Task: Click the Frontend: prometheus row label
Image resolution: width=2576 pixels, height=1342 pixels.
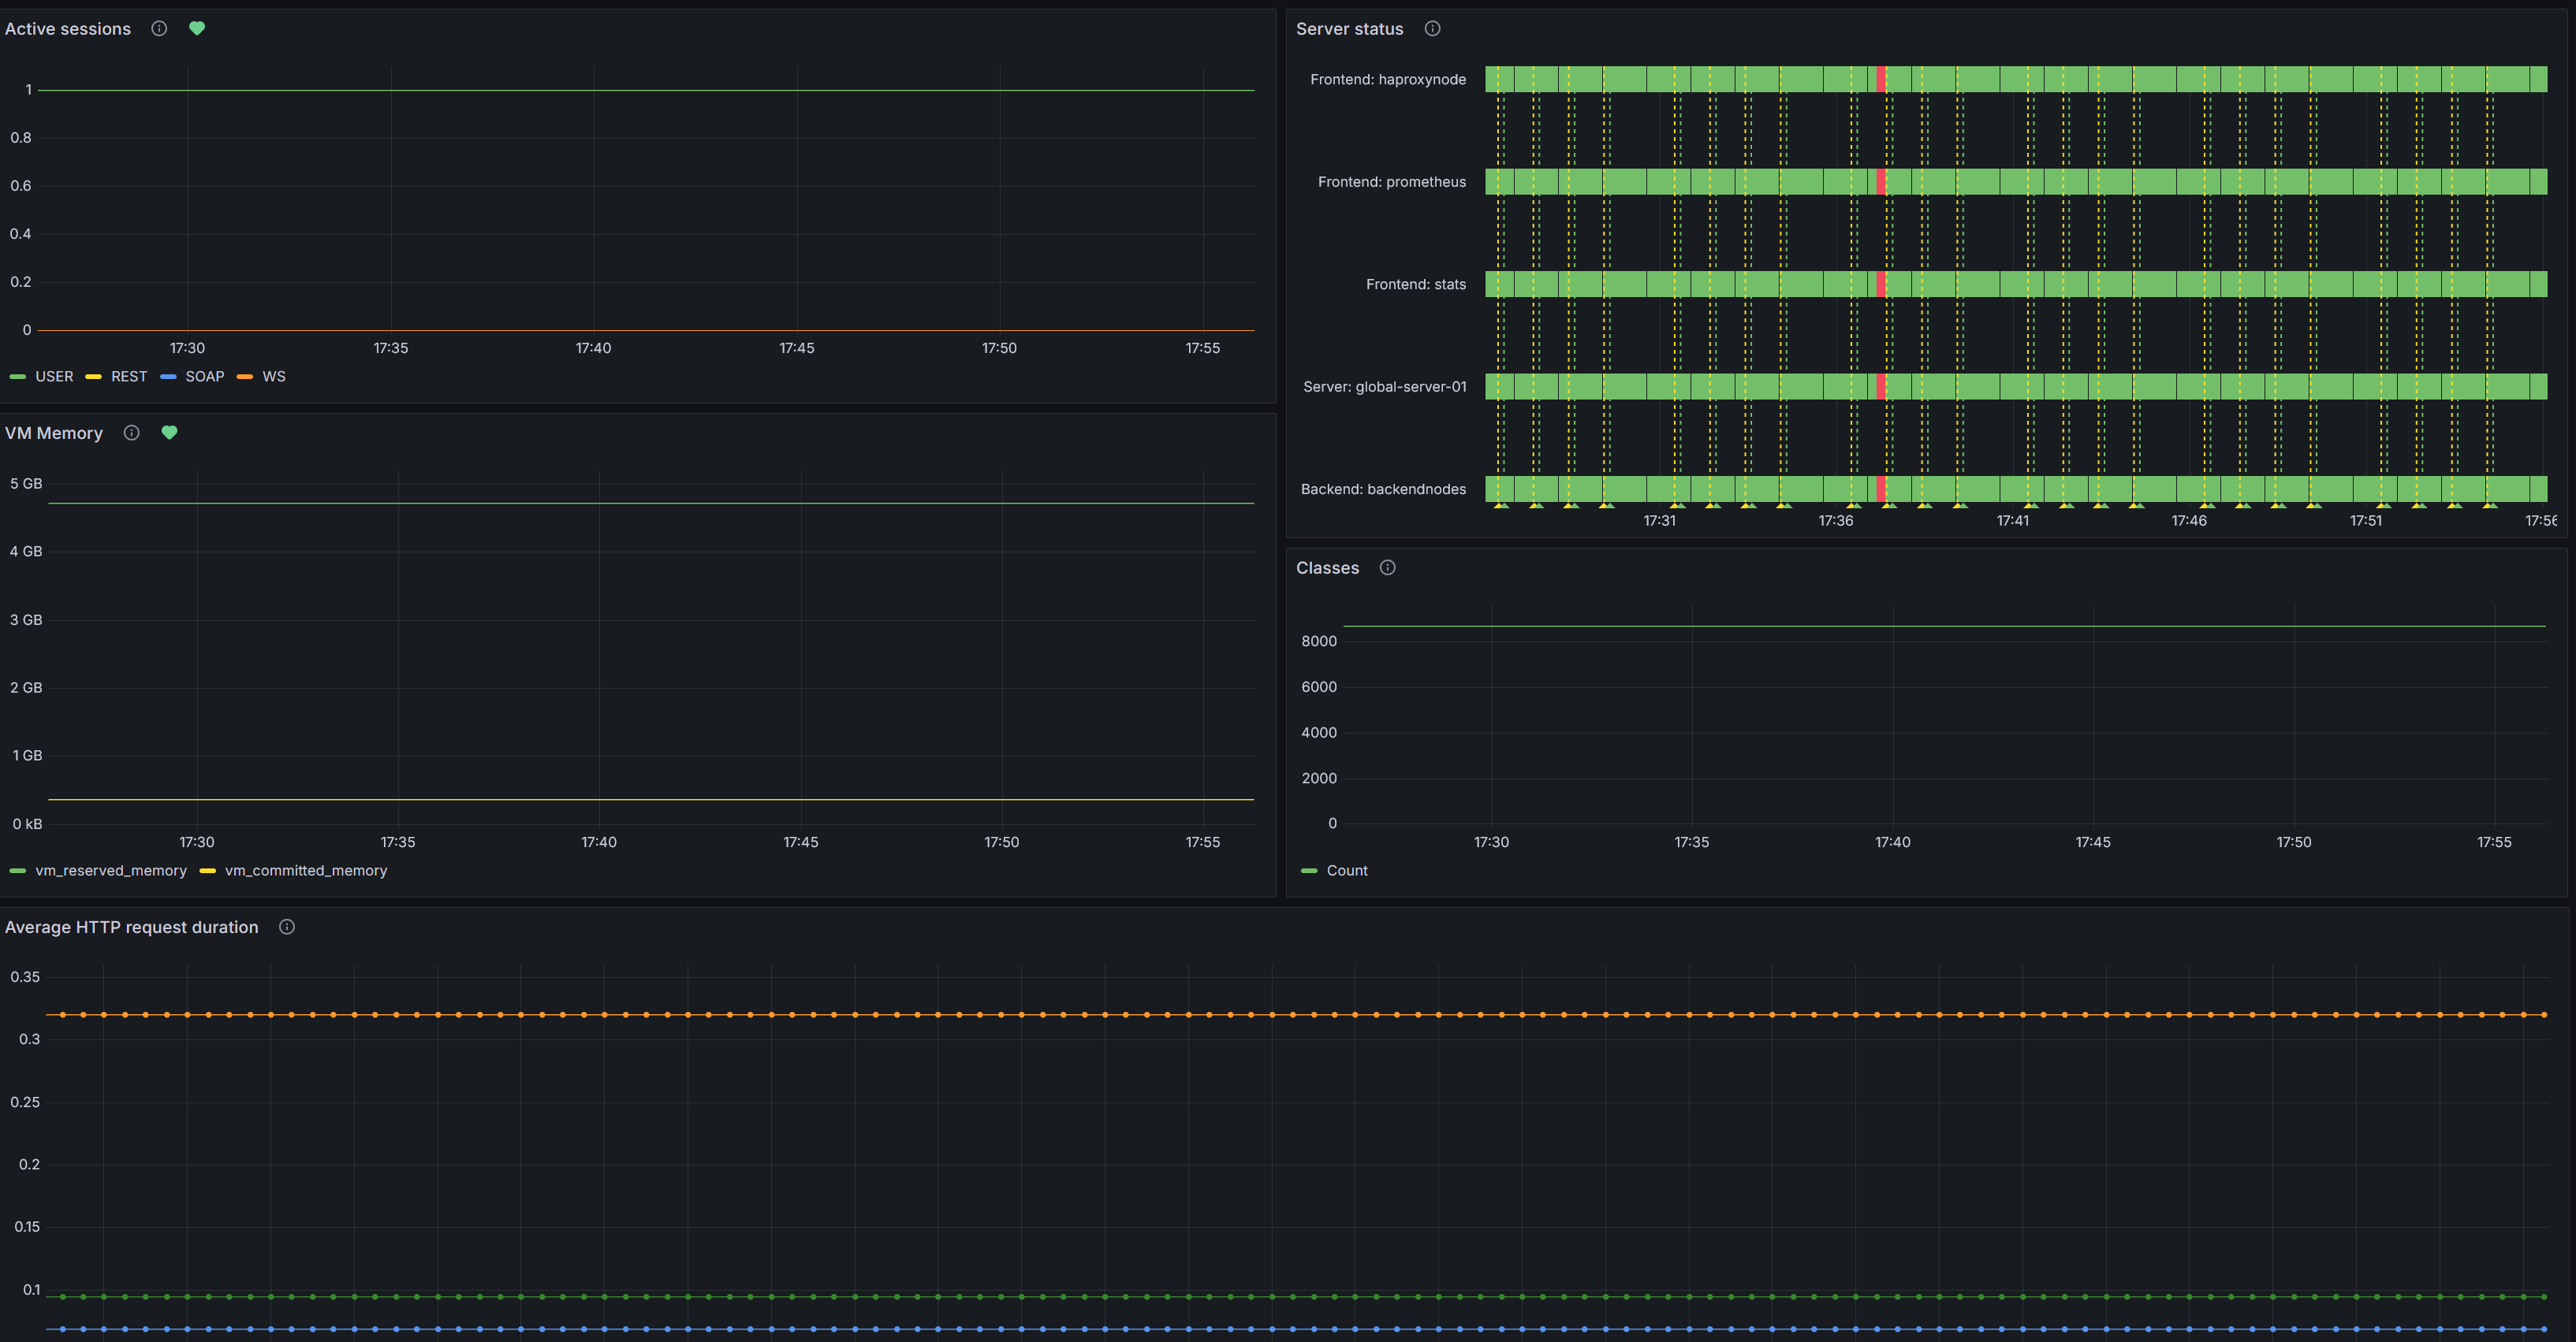Action: coord(1392,182)
